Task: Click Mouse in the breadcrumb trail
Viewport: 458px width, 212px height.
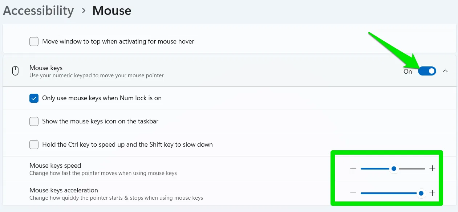Action: 112,11
